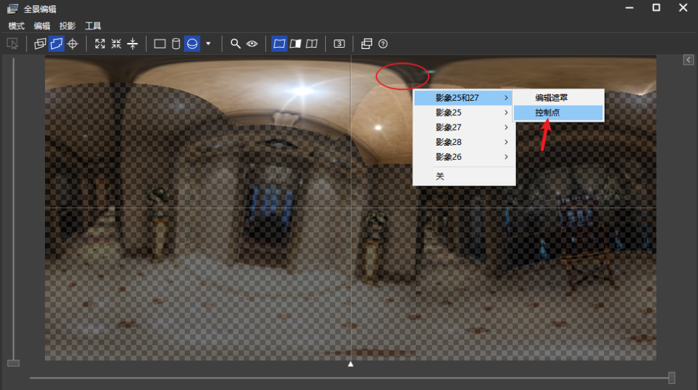Expand the 影象25和27 submenu entry
The height and width of the screenshot is (390, 698).
pyautogui.click(x=464, y=97)
